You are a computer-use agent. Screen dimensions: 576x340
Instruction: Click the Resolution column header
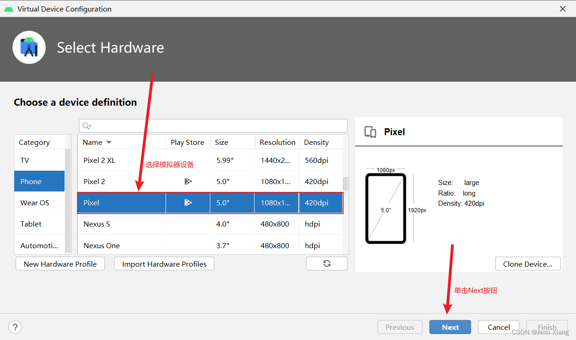tap(277, 142)
